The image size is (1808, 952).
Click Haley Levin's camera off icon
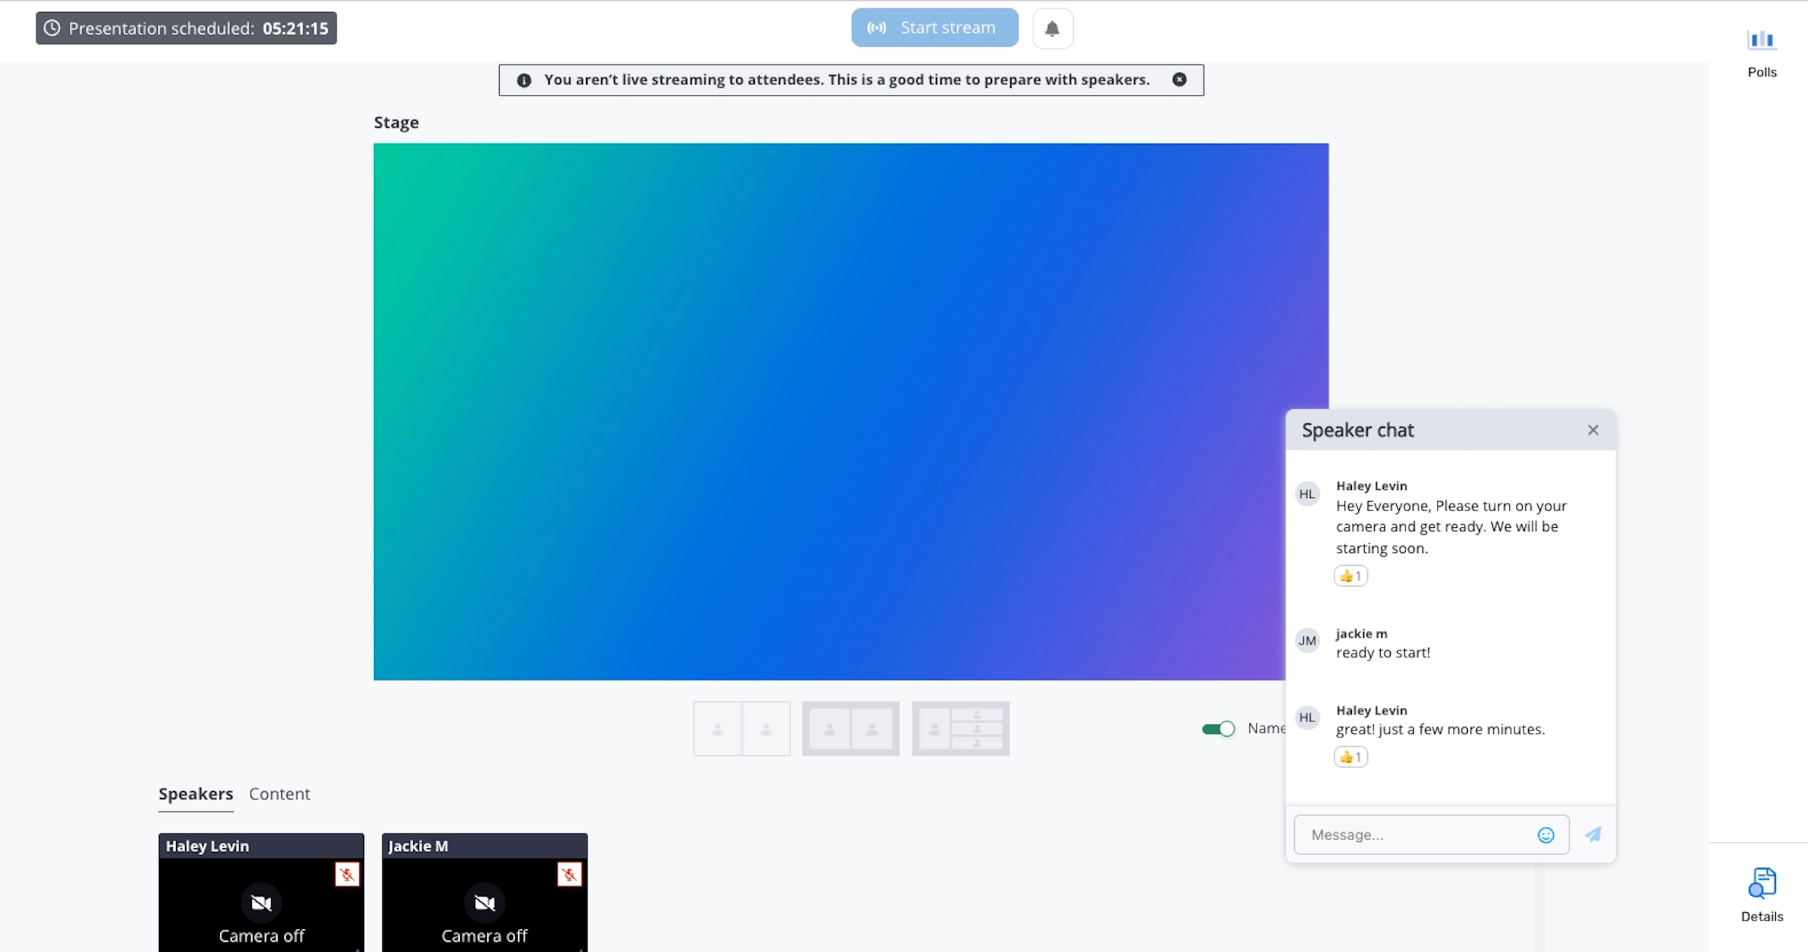[261, 903]
